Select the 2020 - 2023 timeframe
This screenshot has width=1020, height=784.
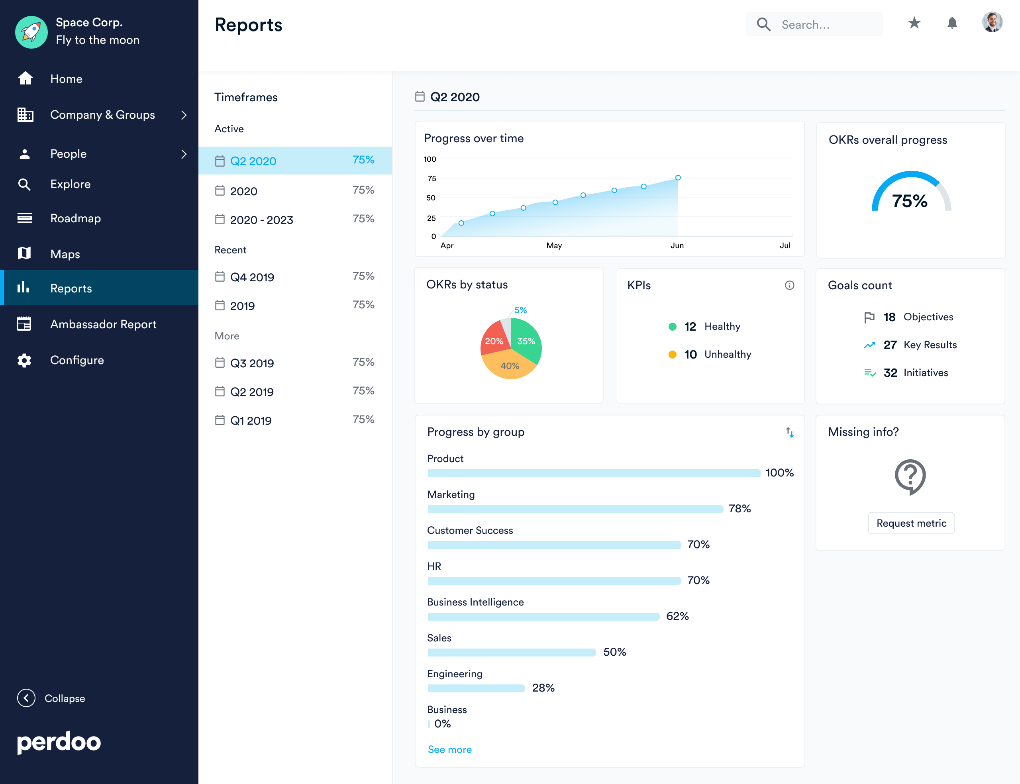click(x=261, y=220)
